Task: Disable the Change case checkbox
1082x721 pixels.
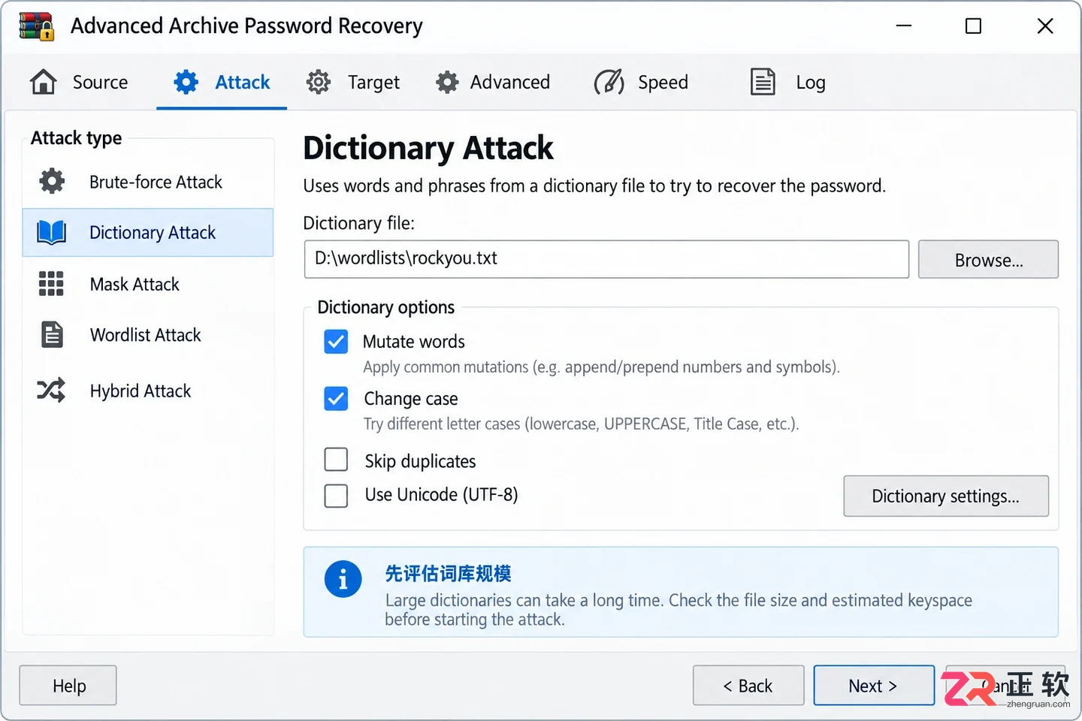Action: [x=336, y=399]
